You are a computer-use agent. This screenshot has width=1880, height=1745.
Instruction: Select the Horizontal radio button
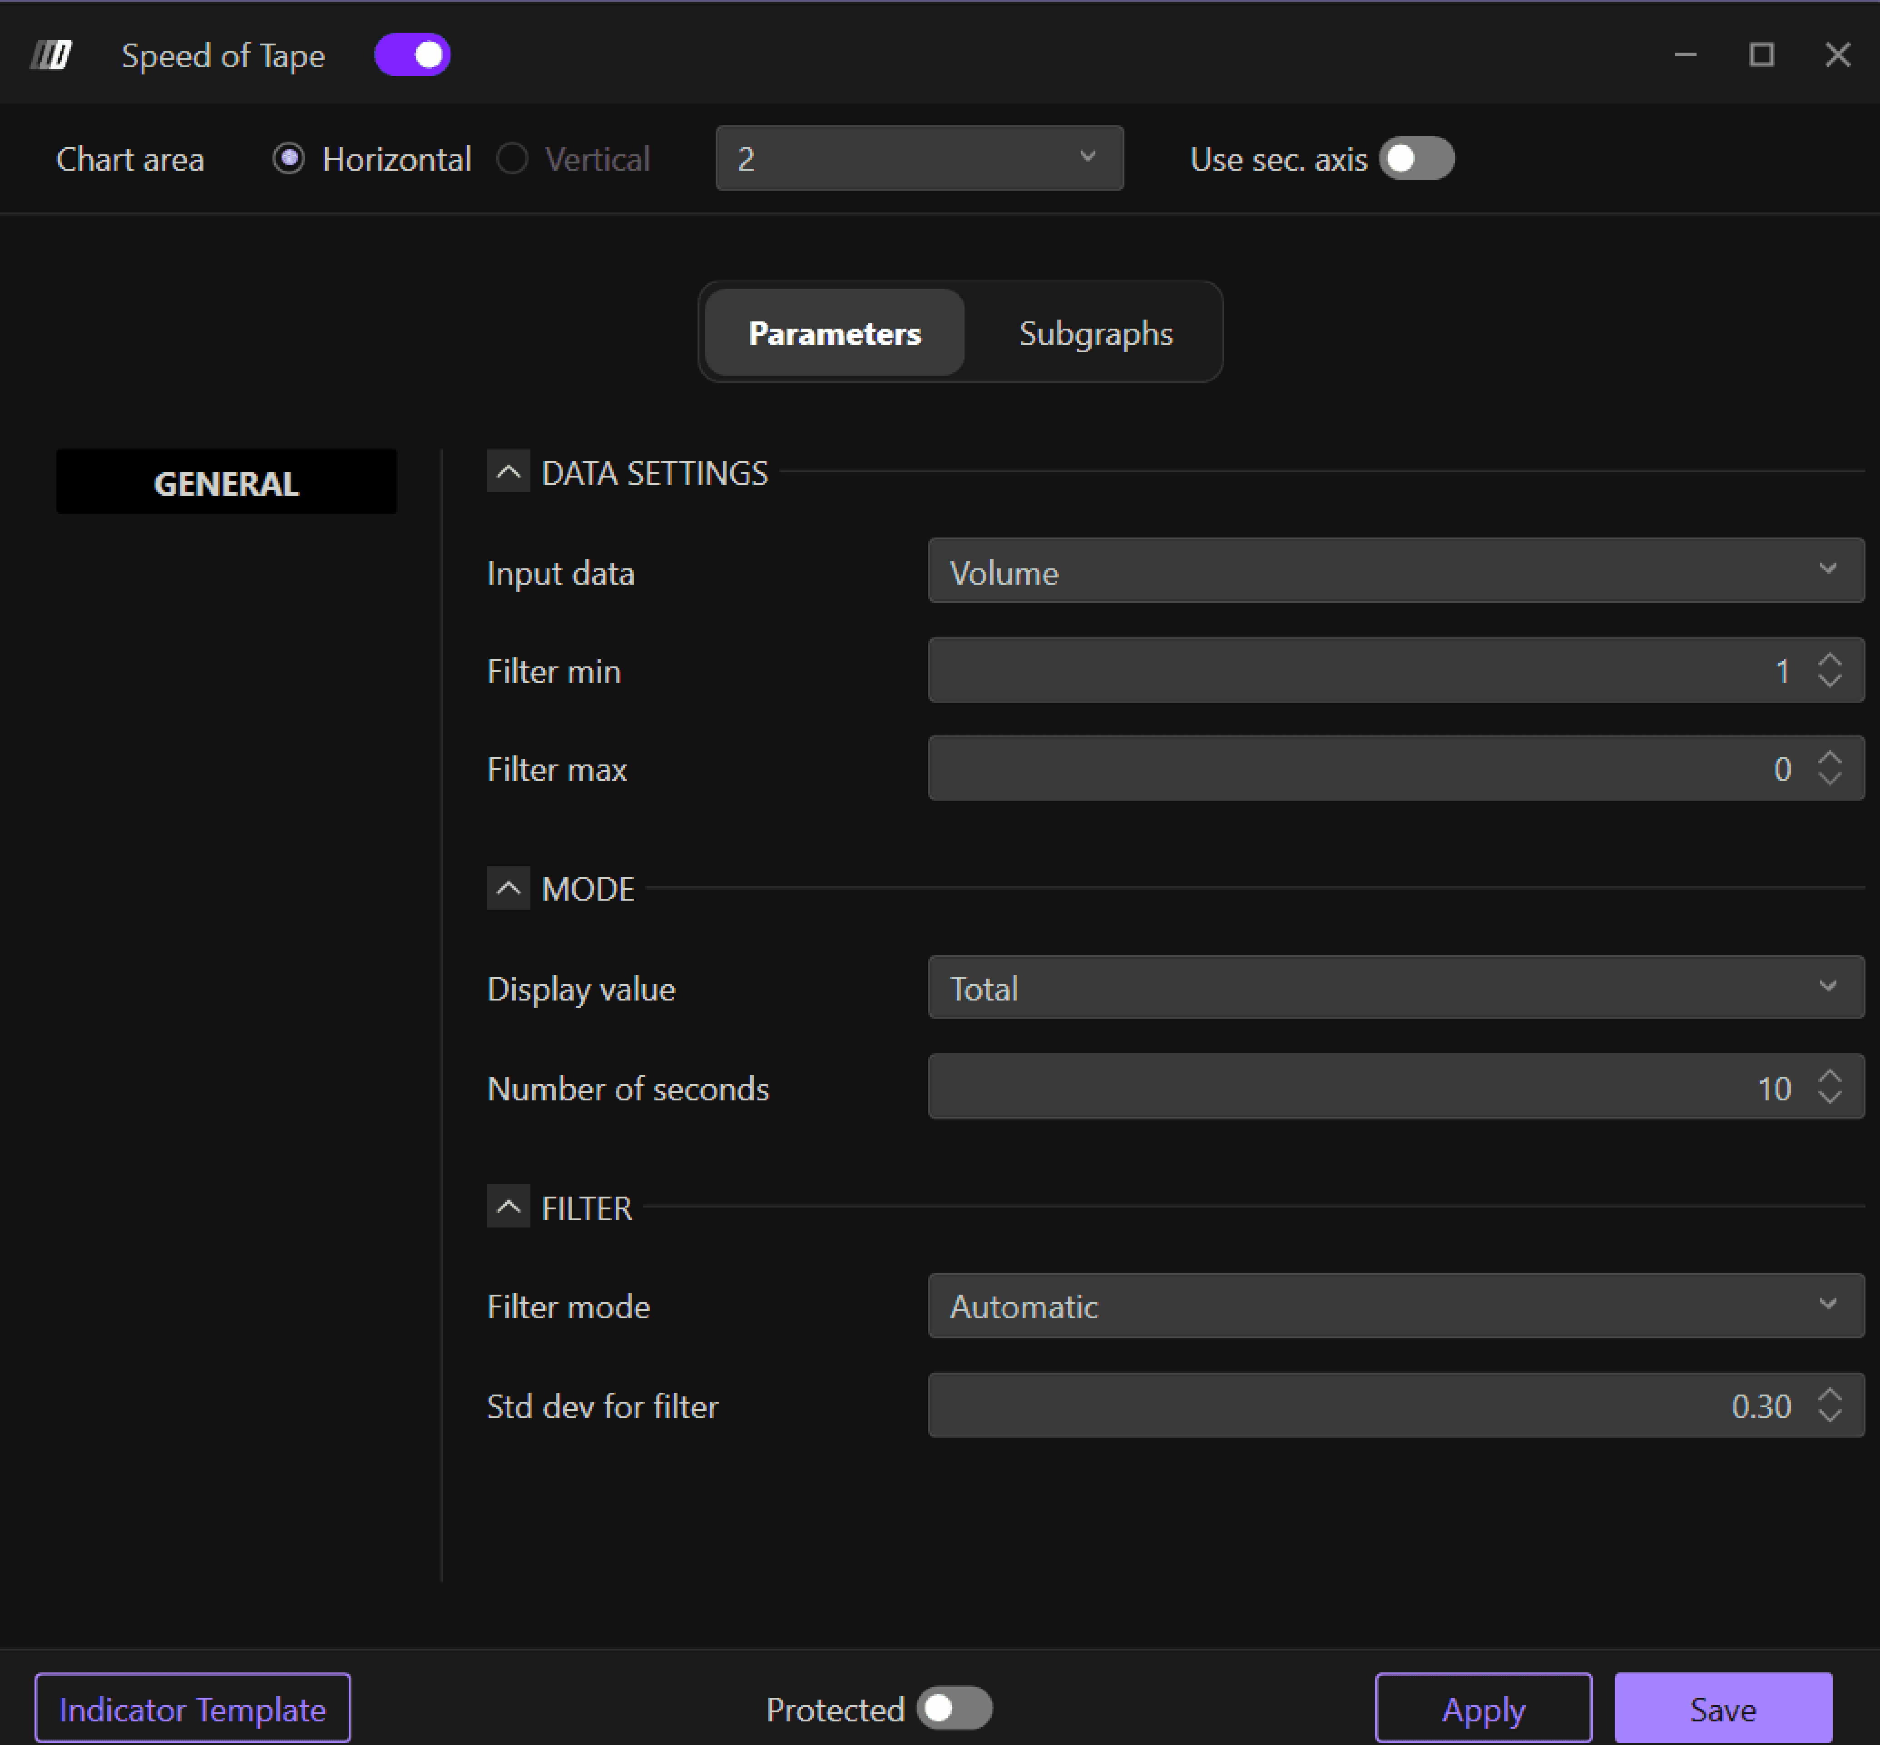(288, 158)
